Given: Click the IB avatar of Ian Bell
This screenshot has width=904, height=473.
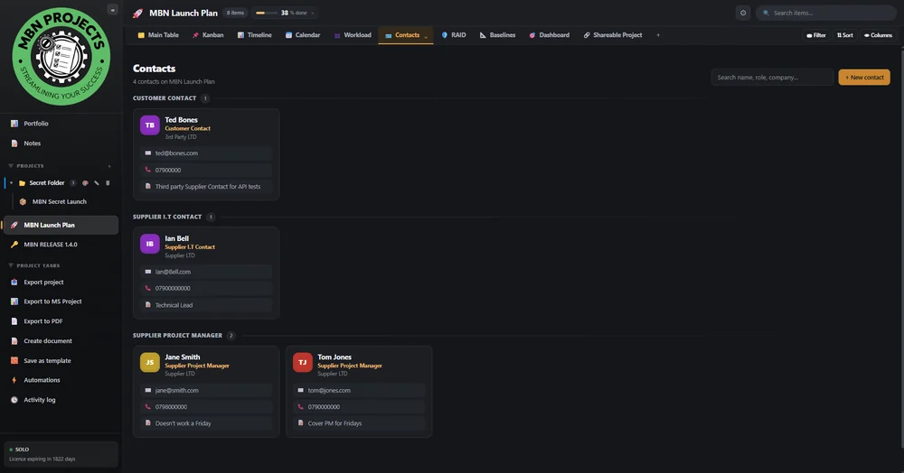Looking at the screenshot, I should [x=150, y=244].
